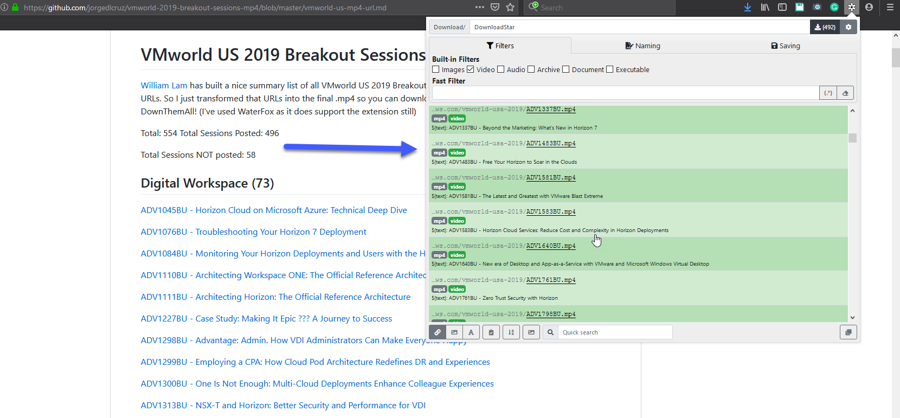Click the results list scrollbar up arrow

853,111
